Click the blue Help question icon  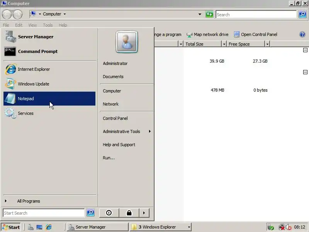click(x=302, y=34)
